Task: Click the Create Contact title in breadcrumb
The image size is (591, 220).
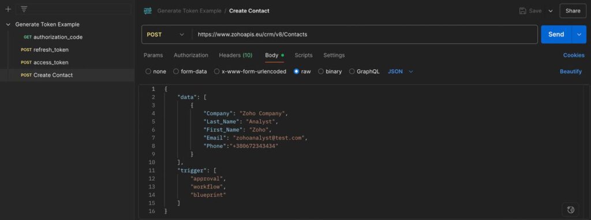Action: point(249,11)
